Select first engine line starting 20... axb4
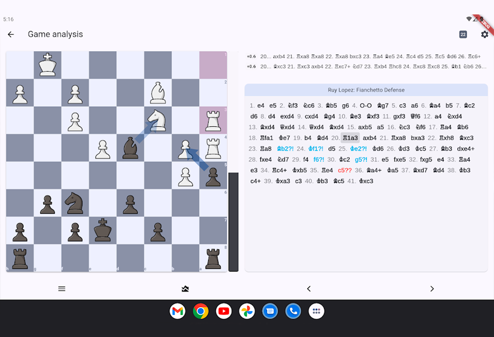Viewport: 494px width, 337px height. (366, 56)
